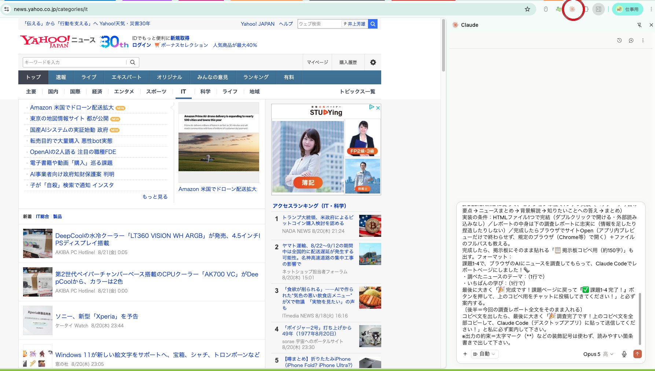Open the ヘルプ link
Image resolution: width=655 pixels, height=371 pixels.
(286, 24)
